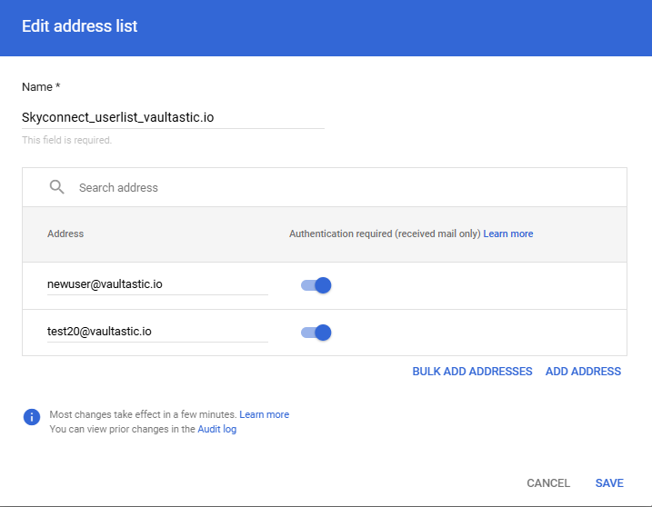This screenshot has width=652, height=507.
Task: Click the 'This field is required' hint
Action: click(x=66, y=141)
